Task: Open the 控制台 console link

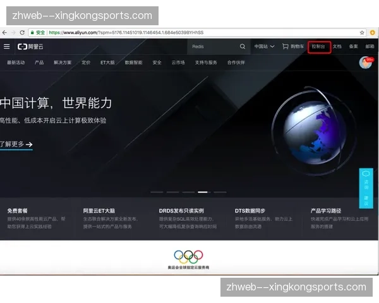Action: pos(319,47)
